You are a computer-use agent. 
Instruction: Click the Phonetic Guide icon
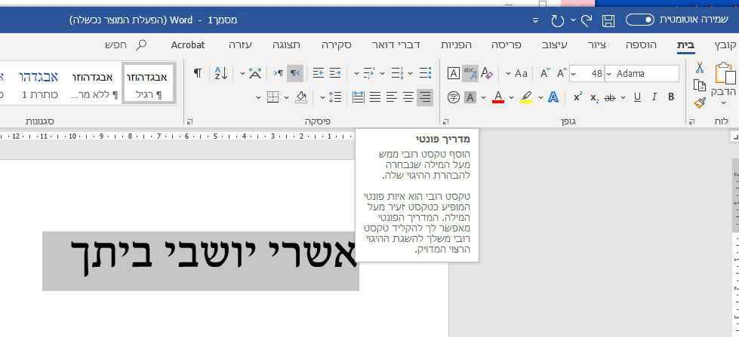(470, 73)
